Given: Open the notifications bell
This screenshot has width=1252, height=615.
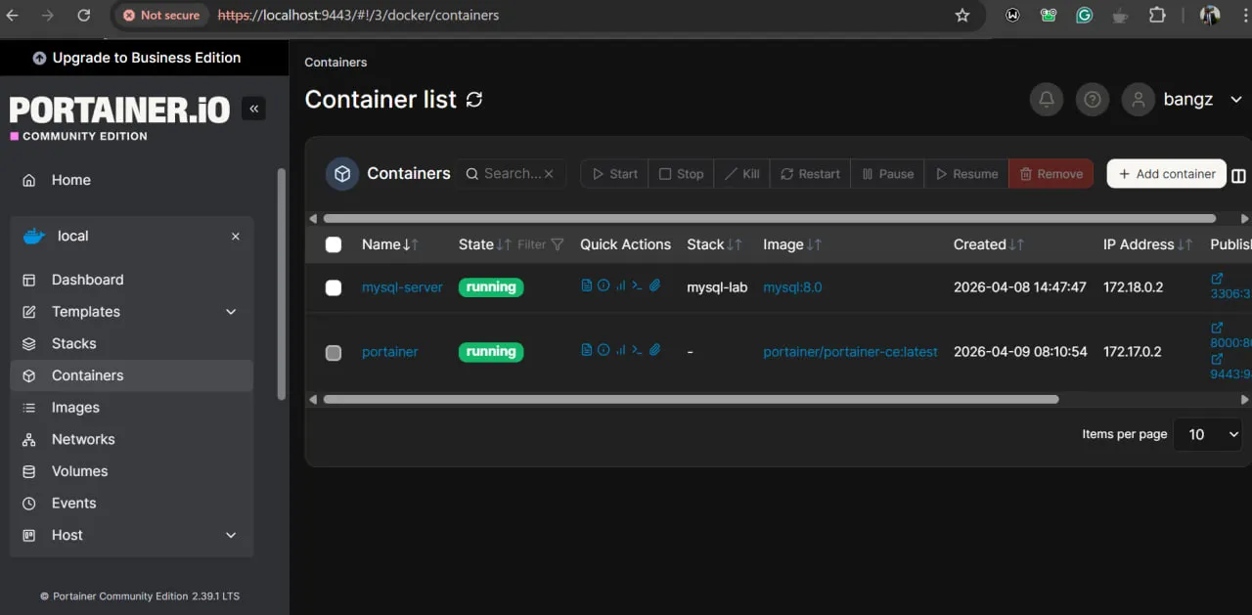Looking at the screenshot, I should [x=1047, y=100].
